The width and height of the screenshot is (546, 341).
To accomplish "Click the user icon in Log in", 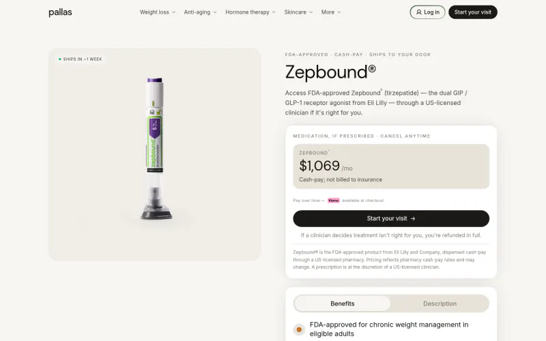I will (419, 12).
